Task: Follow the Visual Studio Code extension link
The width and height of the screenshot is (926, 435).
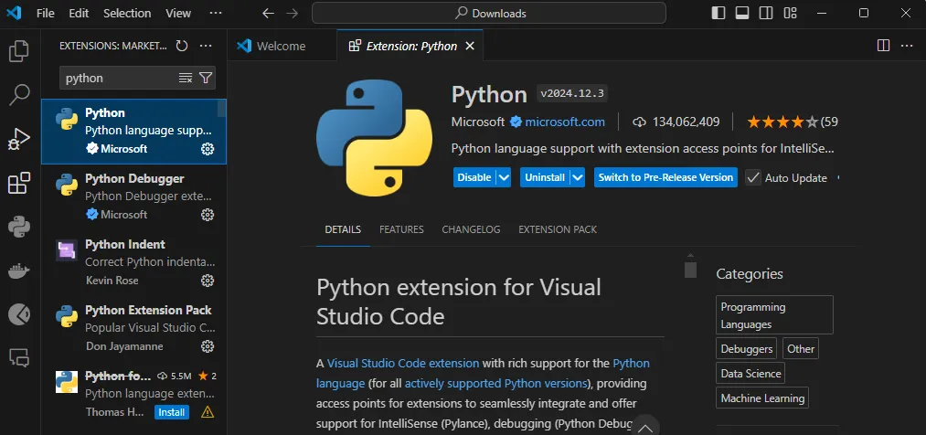Action: click(x=403, y=363)
